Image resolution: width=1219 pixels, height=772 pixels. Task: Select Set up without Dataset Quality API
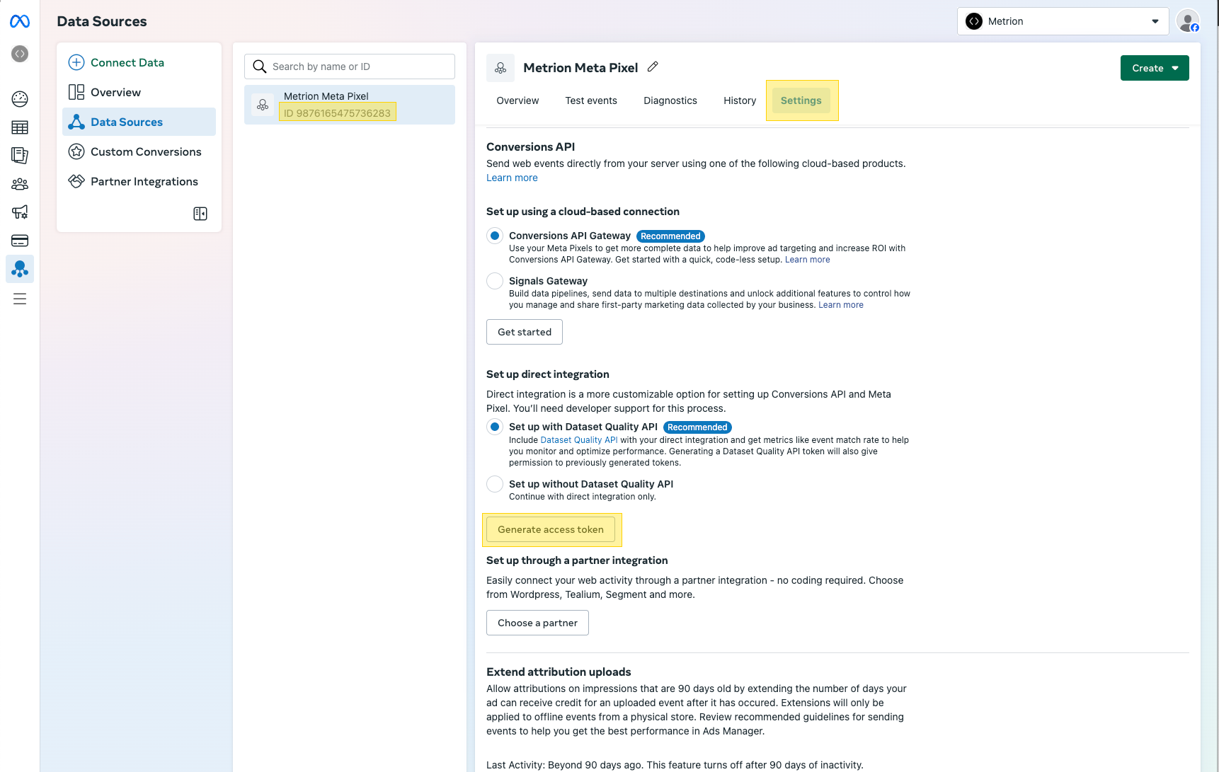495,484
